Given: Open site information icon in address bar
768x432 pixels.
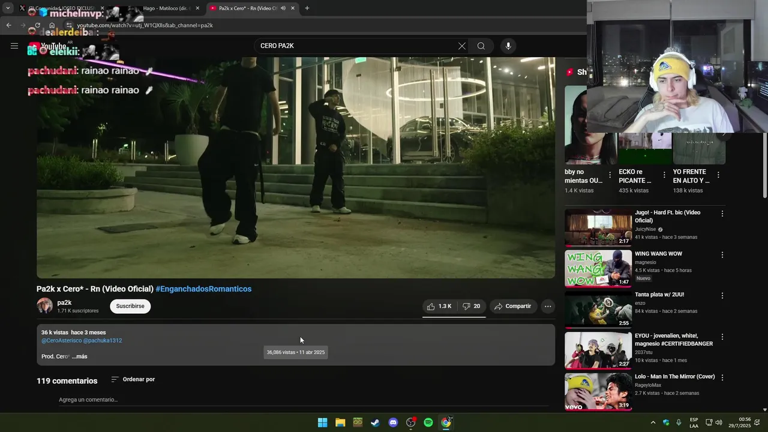Looking at the screenshot, I should [69, 25].
